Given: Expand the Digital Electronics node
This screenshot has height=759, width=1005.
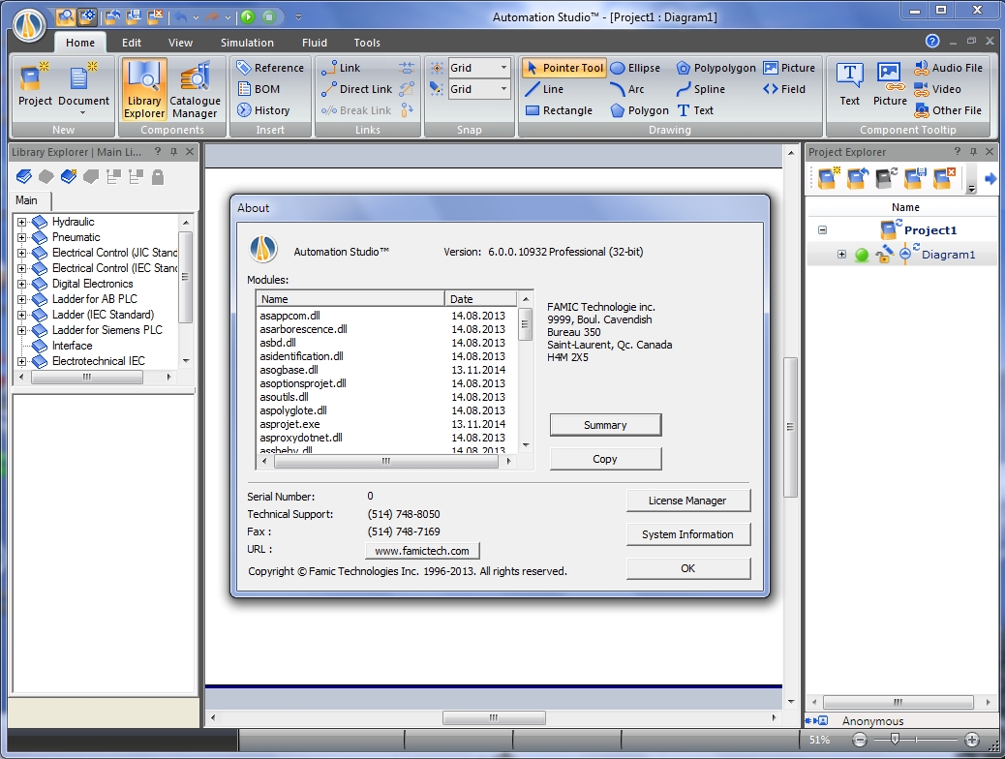Looking at the screenshot, I should click(22, 284).
